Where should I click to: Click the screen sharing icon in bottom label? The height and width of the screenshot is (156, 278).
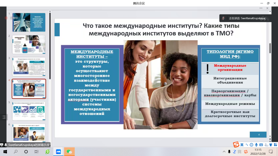click(2, 145)
